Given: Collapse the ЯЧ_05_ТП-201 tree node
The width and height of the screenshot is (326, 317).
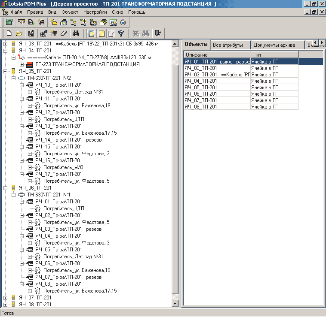Looking at the screenshot, I should click(x=5, y=71).
